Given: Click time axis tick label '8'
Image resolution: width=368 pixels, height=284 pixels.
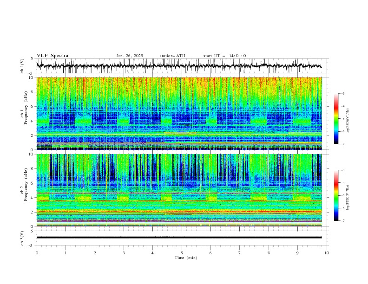Looking at the screenshot, I should pos(269,253).
